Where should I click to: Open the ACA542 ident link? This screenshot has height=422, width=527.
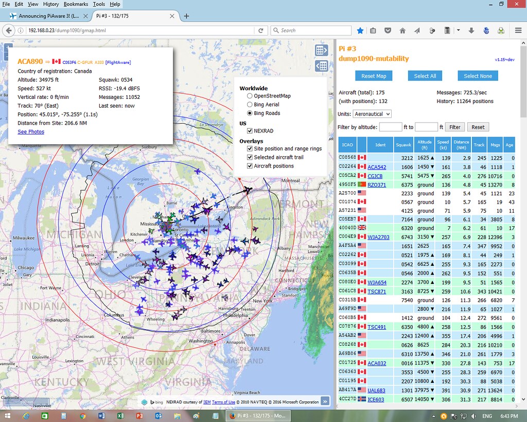377,167
